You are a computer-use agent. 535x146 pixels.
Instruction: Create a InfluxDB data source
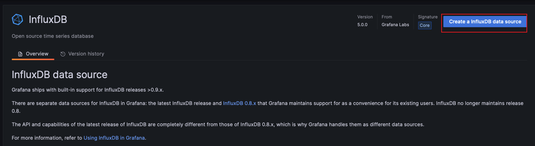point(485,22)
